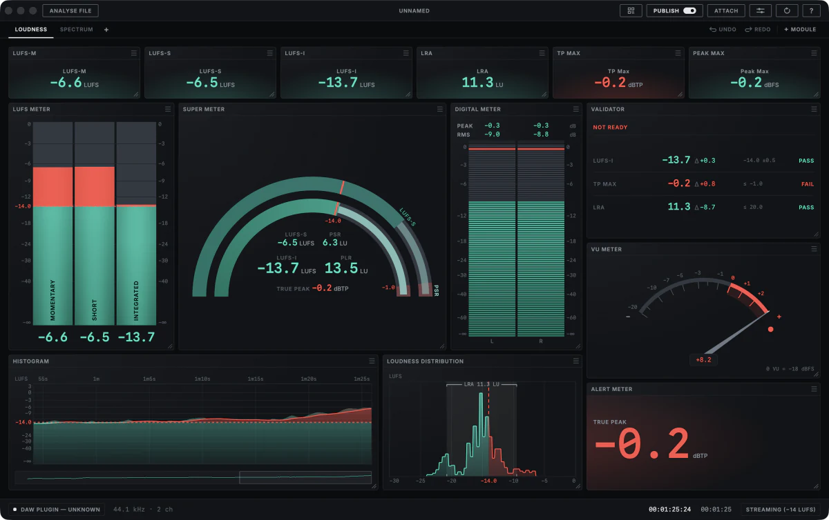Click the Analyse File button
The height and width of the screenshot is (520, 829).
pyautogui.click(x=70, y=10)
